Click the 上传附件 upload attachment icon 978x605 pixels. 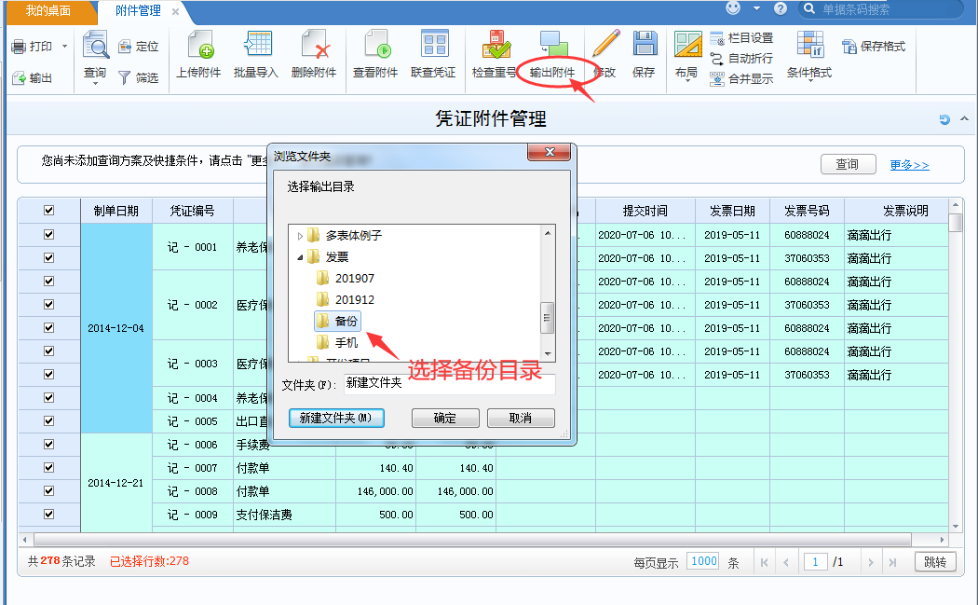click(x=197, y=46)
